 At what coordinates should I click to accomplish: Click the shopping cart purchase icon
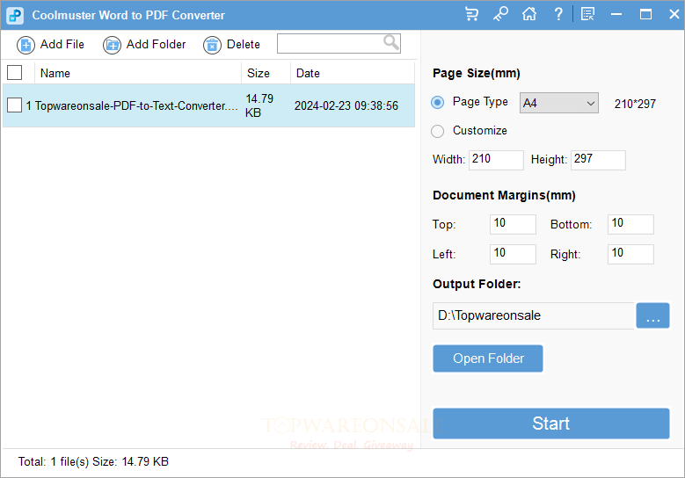pos(472,14)
